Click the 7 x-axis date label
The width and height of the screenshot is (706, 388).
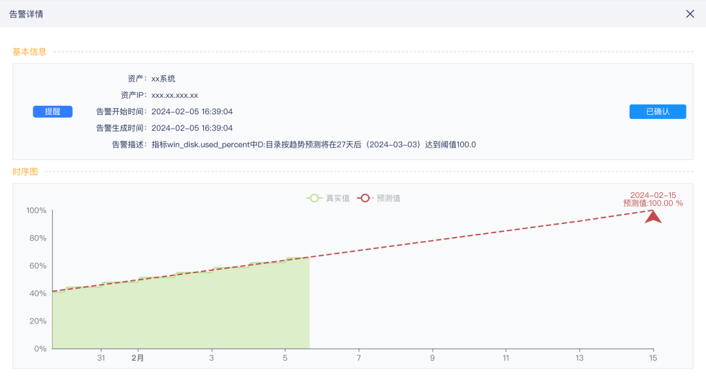[x=359, y=358]
